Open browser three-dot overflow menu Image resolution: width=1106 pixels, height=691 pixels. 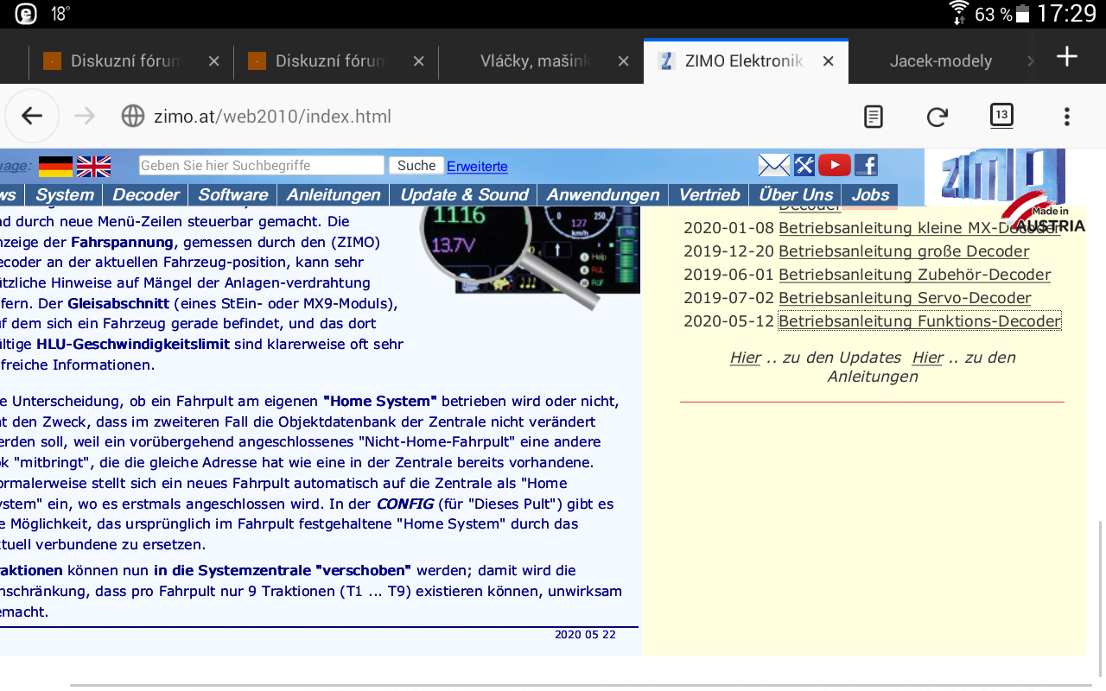point(1067,117)
